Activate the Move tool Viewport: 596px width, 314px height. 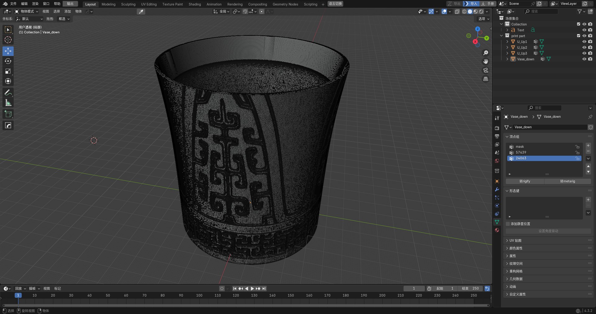[8, 51]
